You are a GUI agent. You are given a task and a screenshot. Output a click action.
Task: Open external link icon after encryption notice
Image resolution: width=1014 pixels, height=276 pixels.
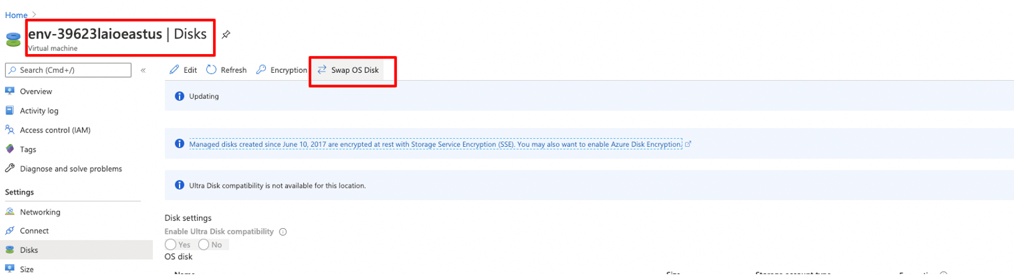[x=688, y=144]
